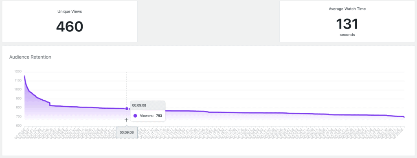Click the 600 y-axis label
This screenshot has height=158, width=417.
19,125
